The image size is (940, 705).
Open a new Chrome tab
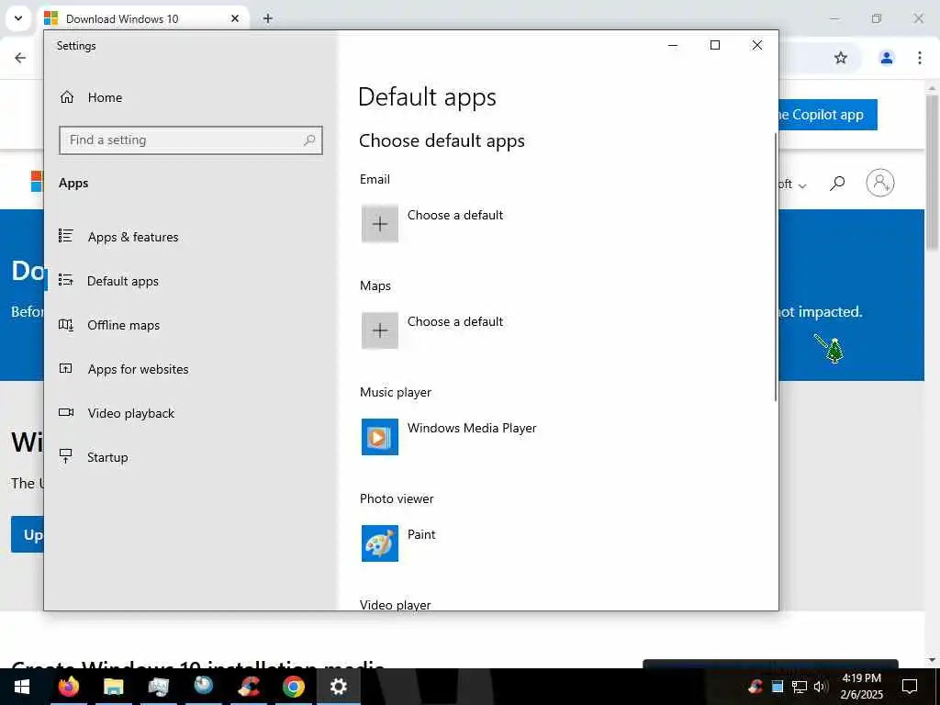pyautogui.click(x=268, y=18)
